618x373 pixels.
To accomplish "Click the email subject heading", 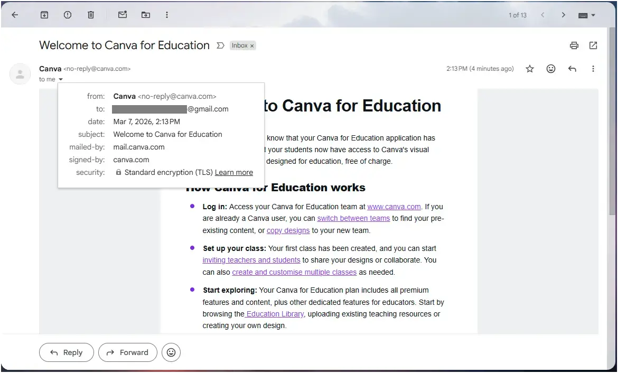I will (x=124, y=45).
